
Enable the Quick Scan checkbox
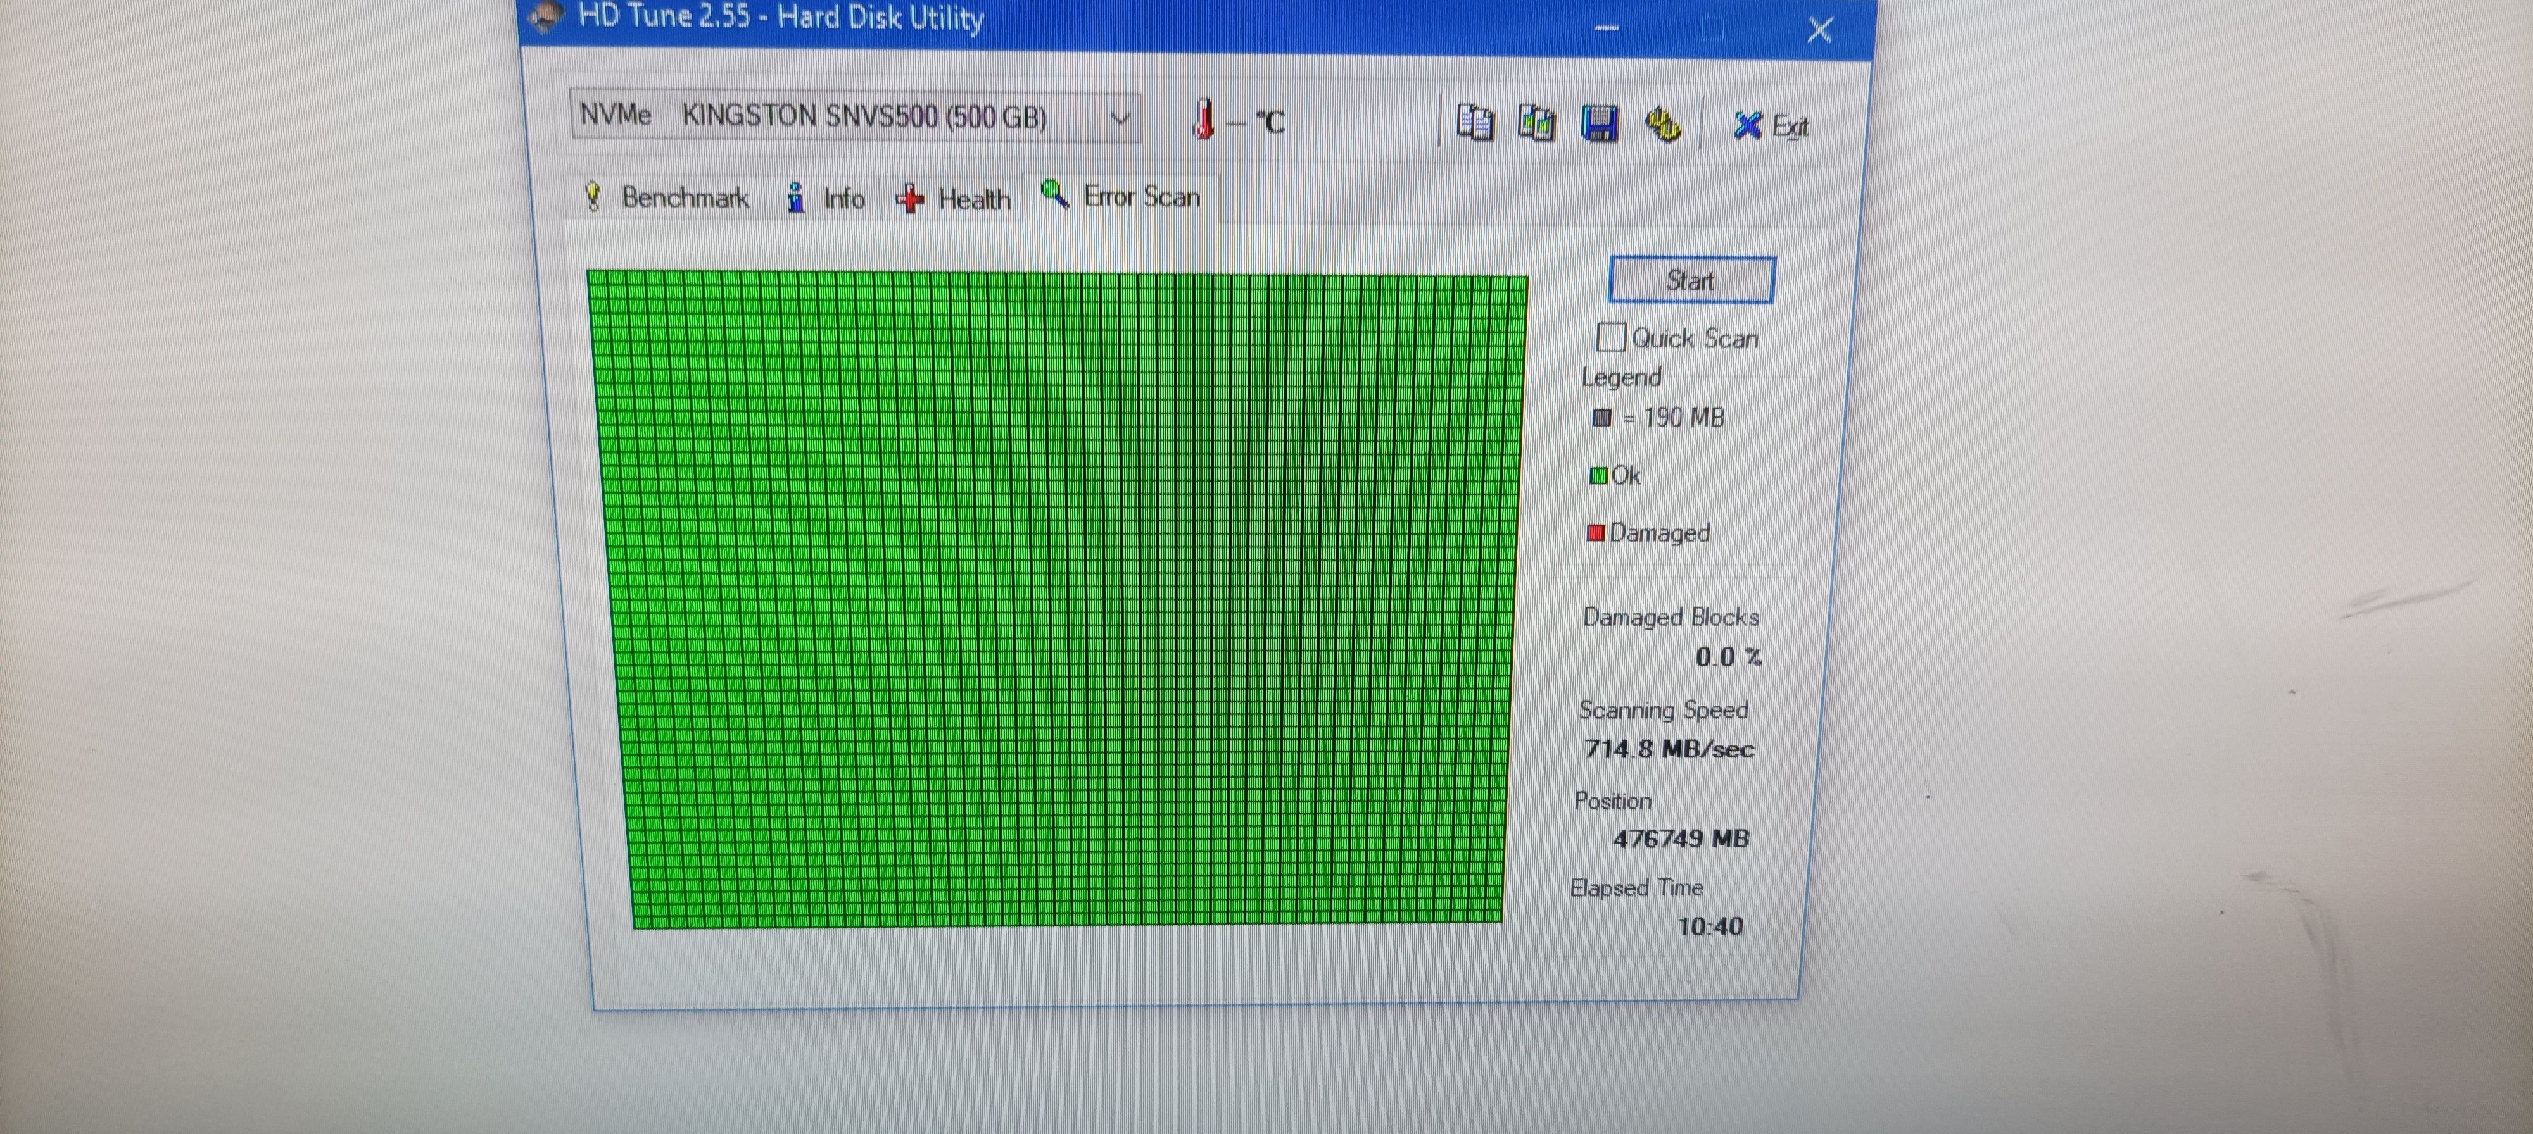coord(1610,337)
